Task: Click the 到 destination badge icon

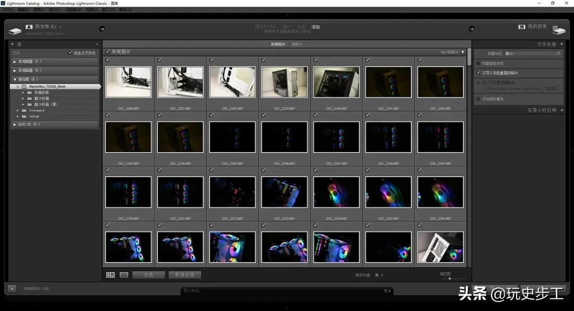Action: [522, 27]
